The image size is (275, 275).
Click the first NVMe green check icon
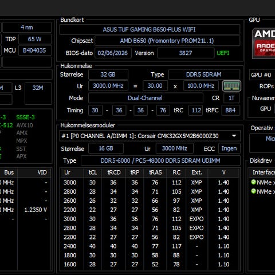(253, 182)
